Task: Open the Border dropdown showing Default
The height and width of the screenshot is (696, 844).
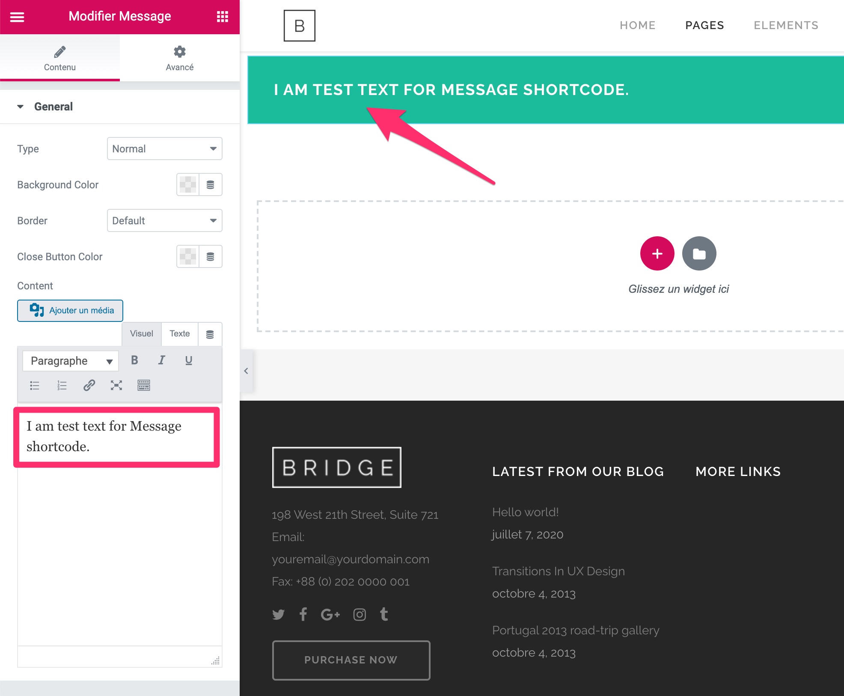Action: [x=164, y=220]
